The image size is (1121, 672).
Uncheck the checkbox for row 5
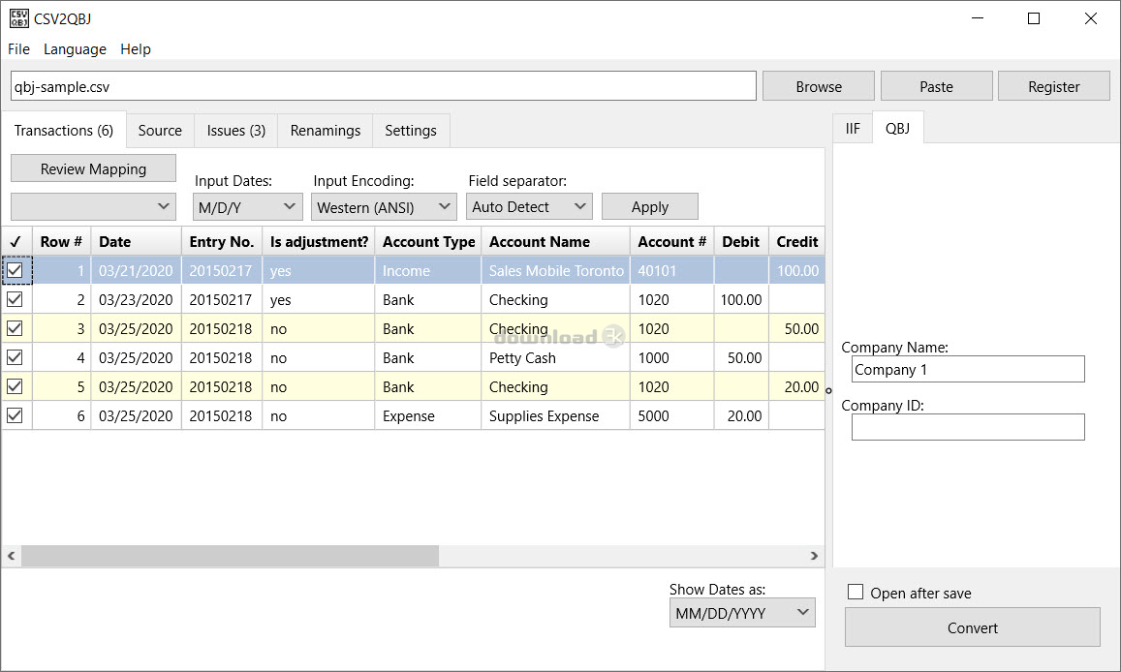15,386
